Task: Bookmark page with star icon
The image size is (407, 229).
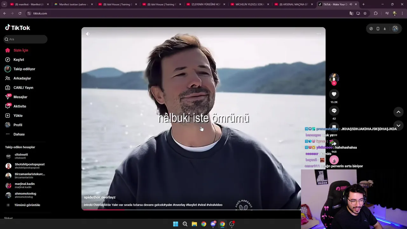Action: pos(365,13)
